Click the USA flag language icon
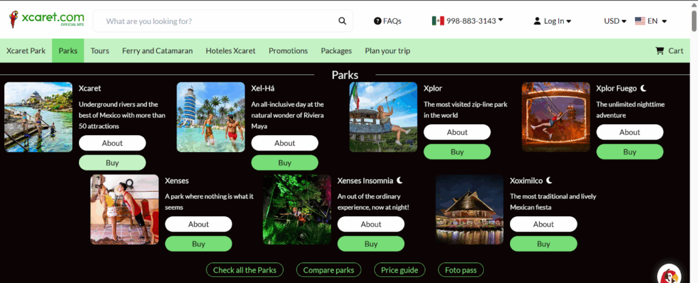This screenshot has width=698, height=283. click(640, 21)
